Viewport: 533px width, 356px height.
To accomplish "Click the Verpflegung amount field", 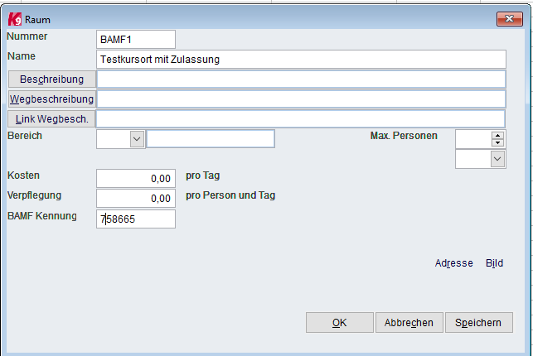I will point(136,198).
